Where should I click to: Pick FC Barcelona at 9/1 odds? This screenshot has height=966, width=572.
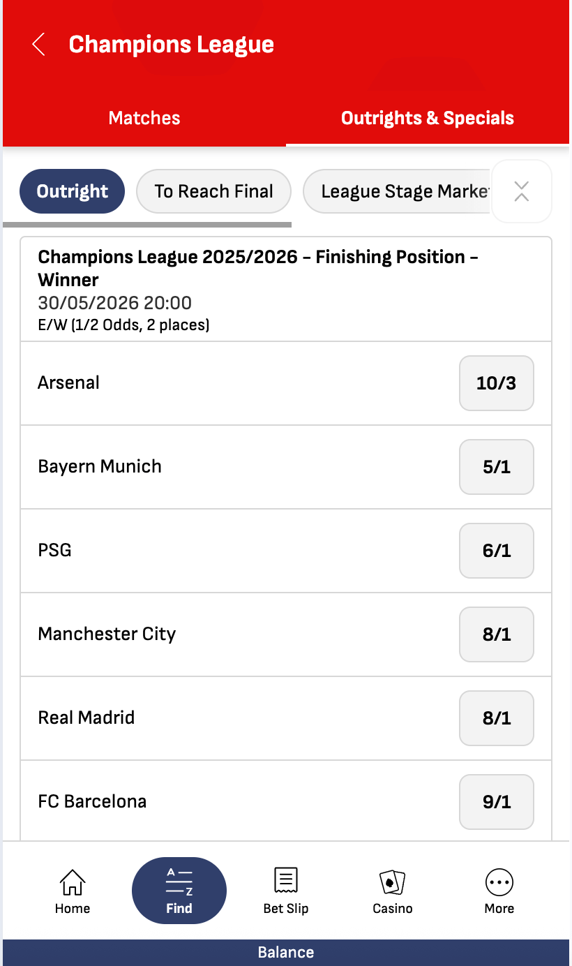(497, 802)
